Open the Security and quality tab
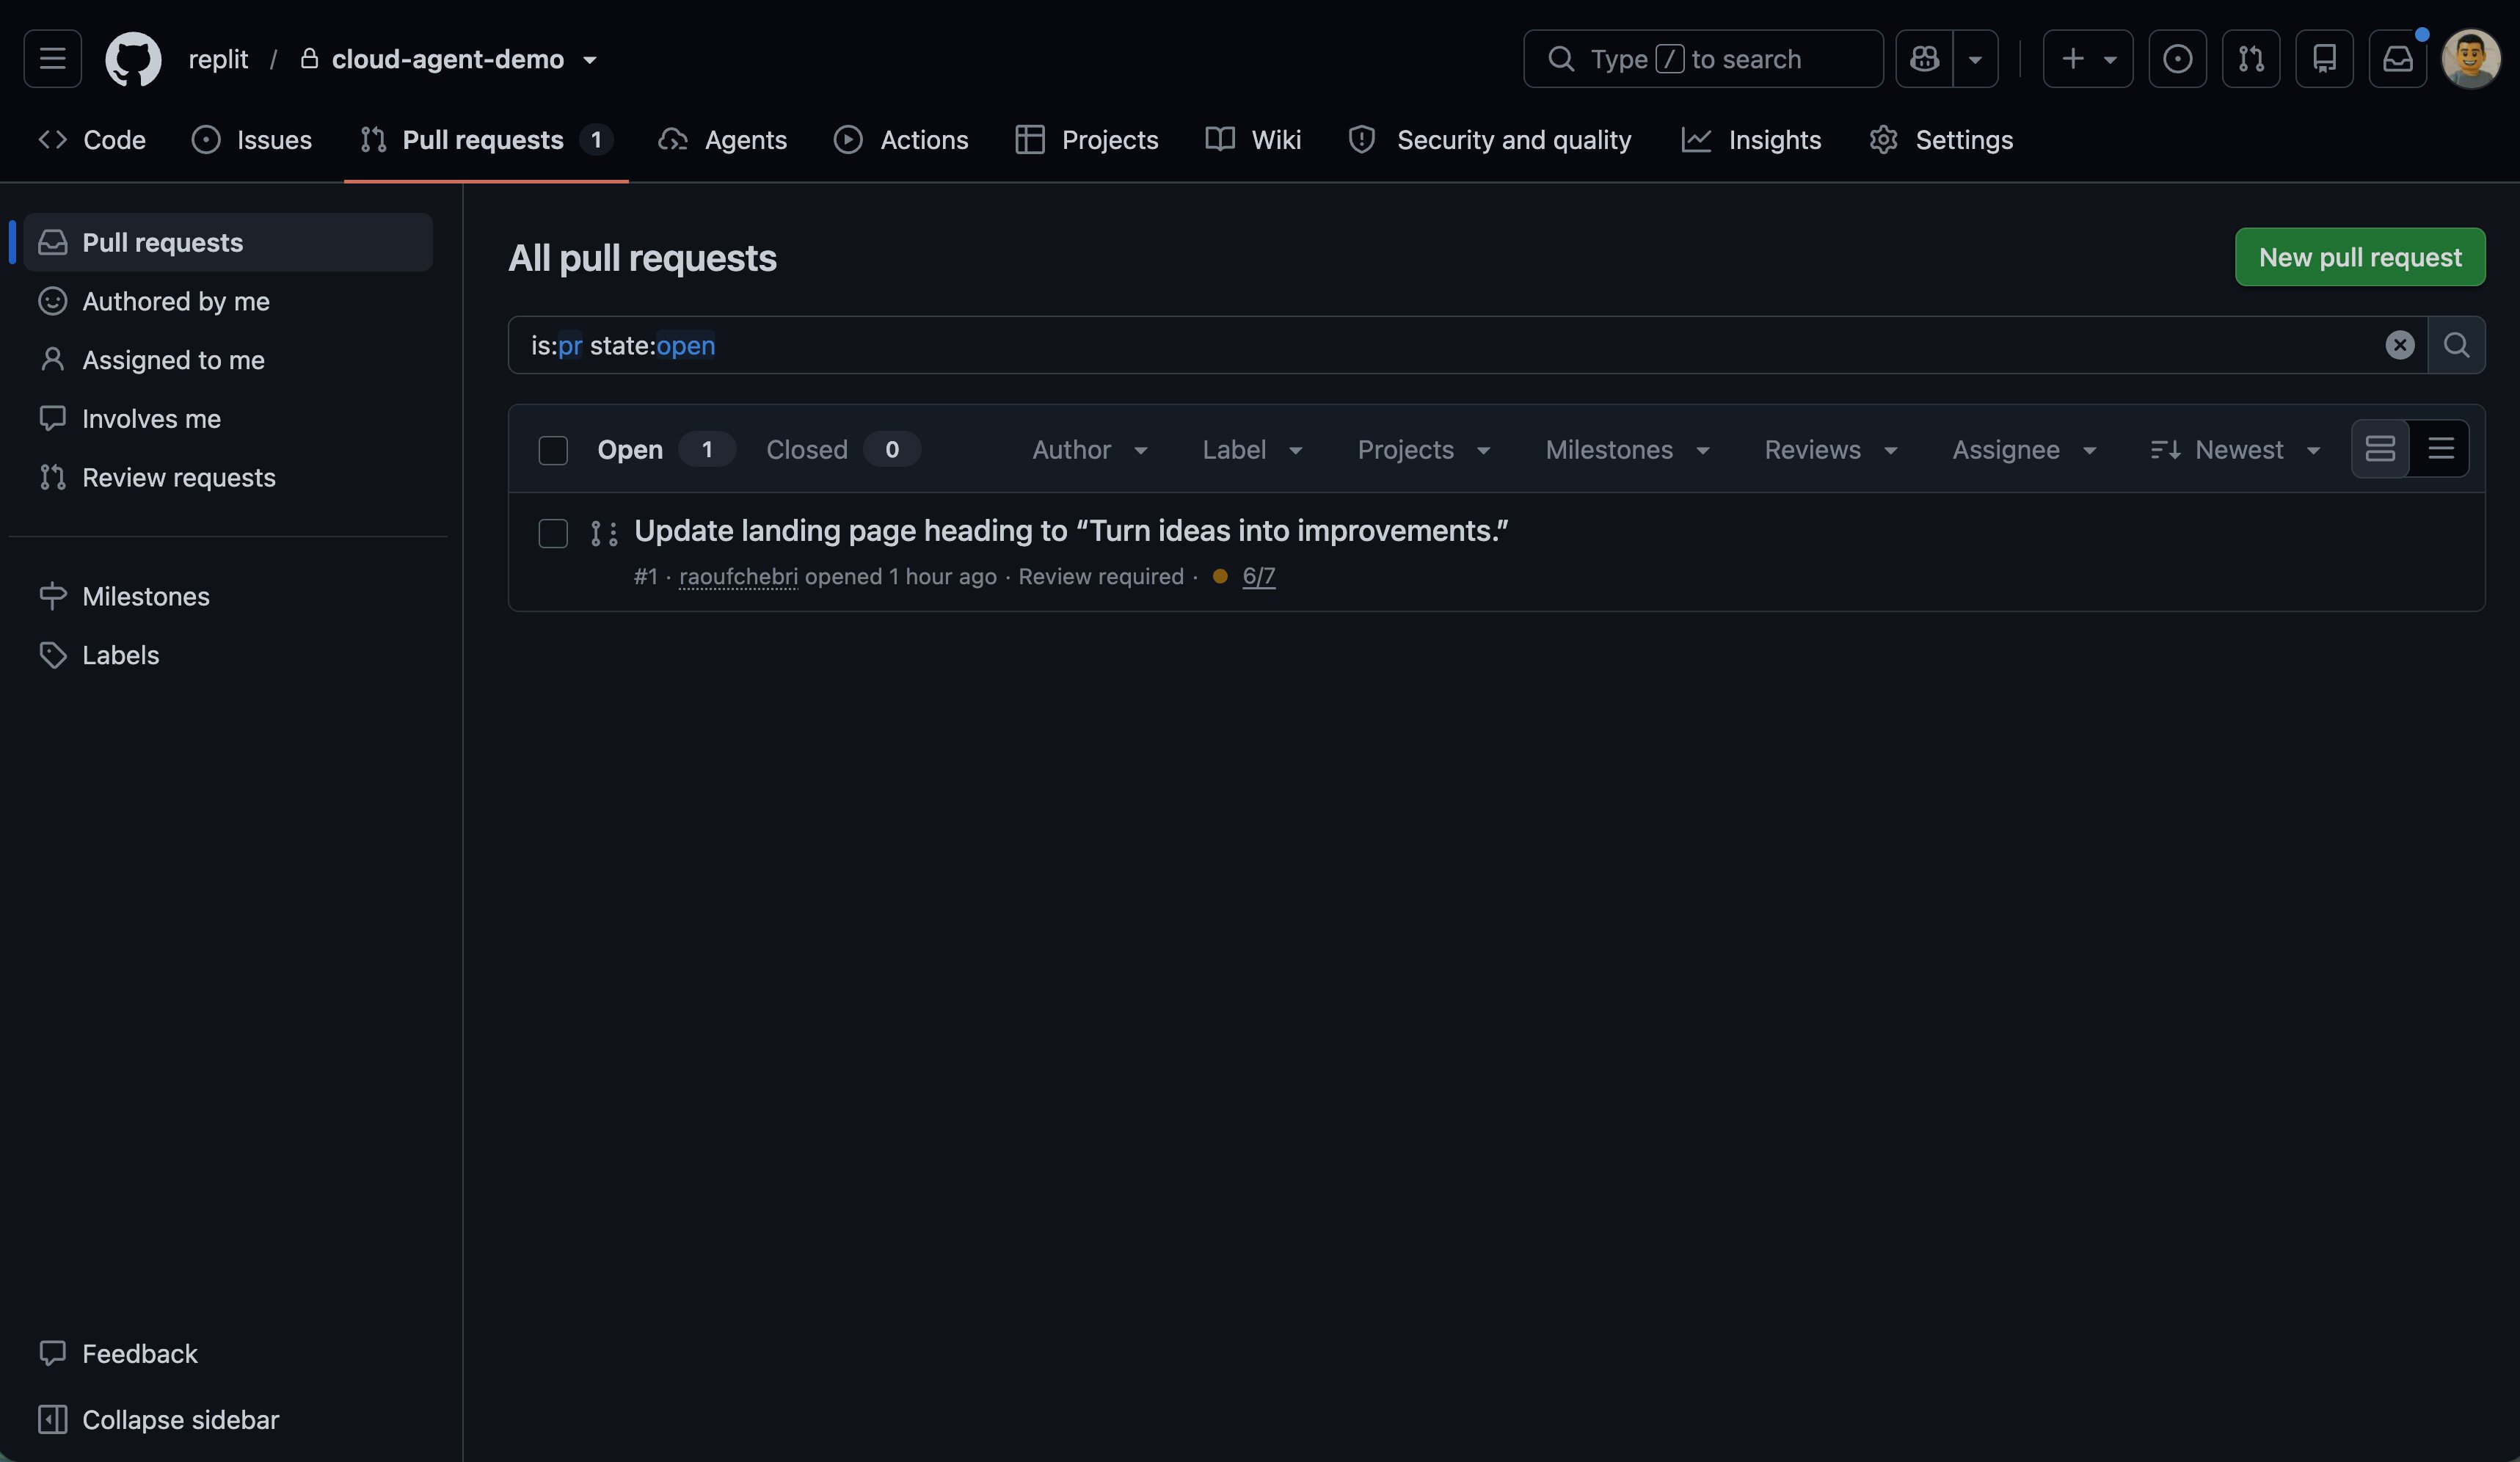The image size is (2520, 1462). point(1490,140)
